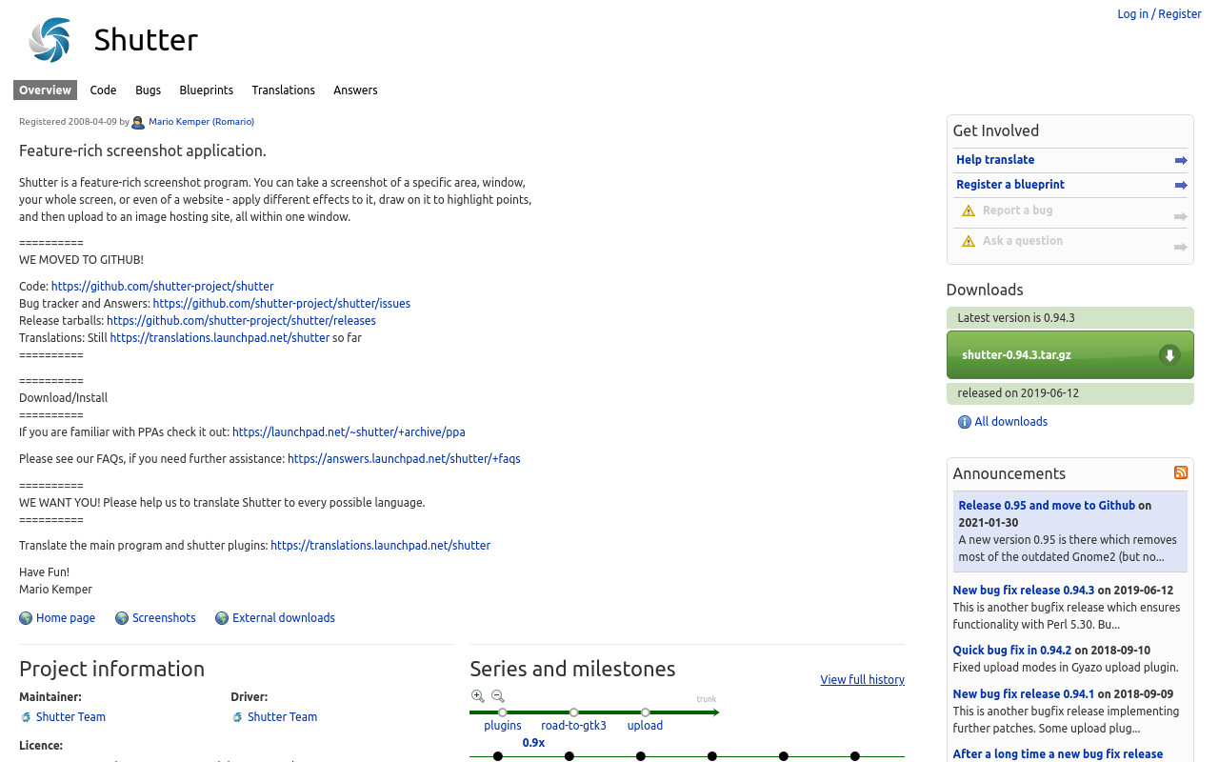Select the road-to-gtk3 series on timeline
The image size is (1219, 762).
[573, 725]
